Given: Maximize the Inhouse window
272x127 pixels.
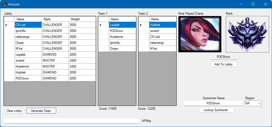Looking at the screenshot, I should click(x=253, y=4).
